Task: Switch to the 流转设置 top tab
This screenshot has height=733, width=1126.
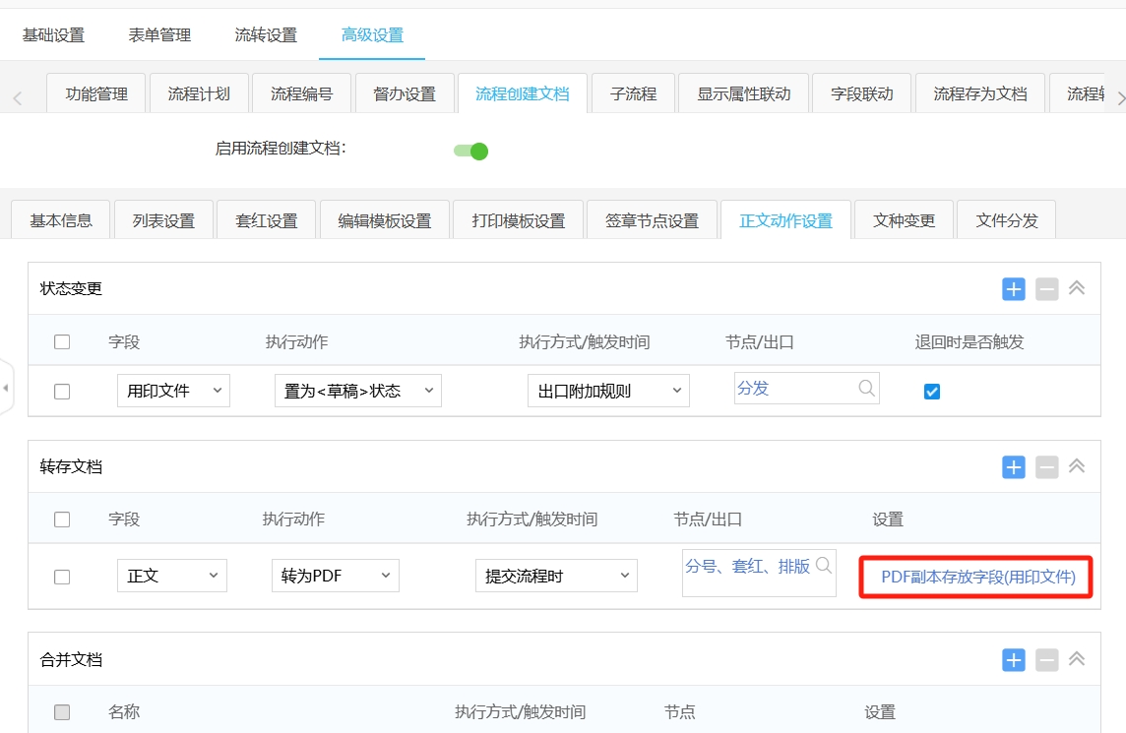Action: pos(266,35)
